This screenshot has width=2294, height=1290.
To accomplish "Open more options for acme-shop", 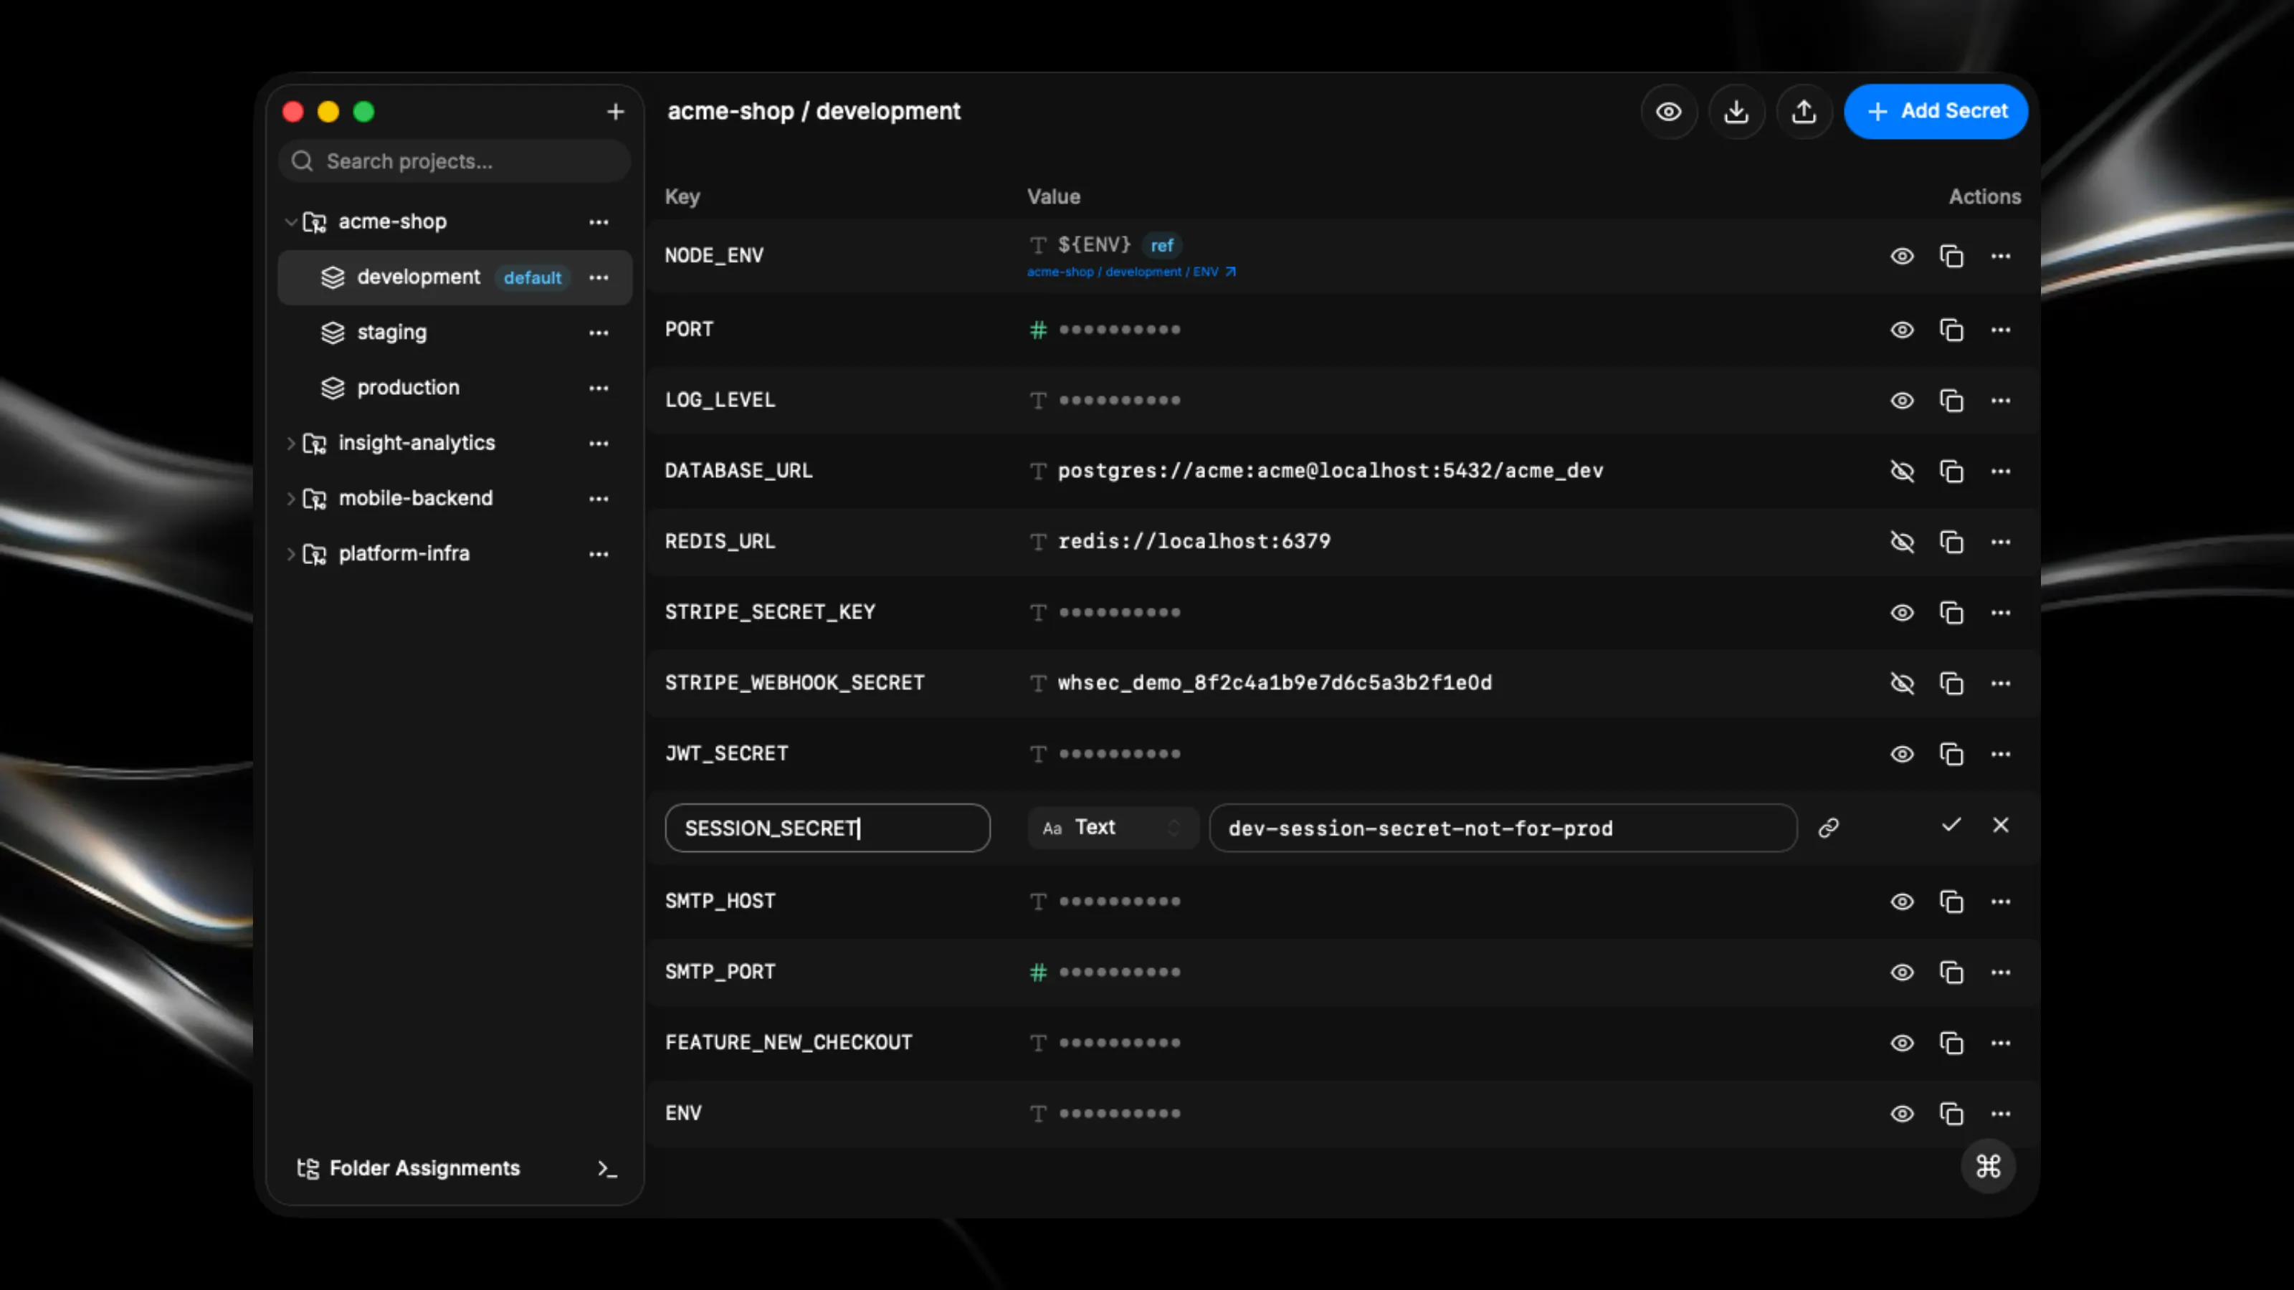I will [599, 221].
